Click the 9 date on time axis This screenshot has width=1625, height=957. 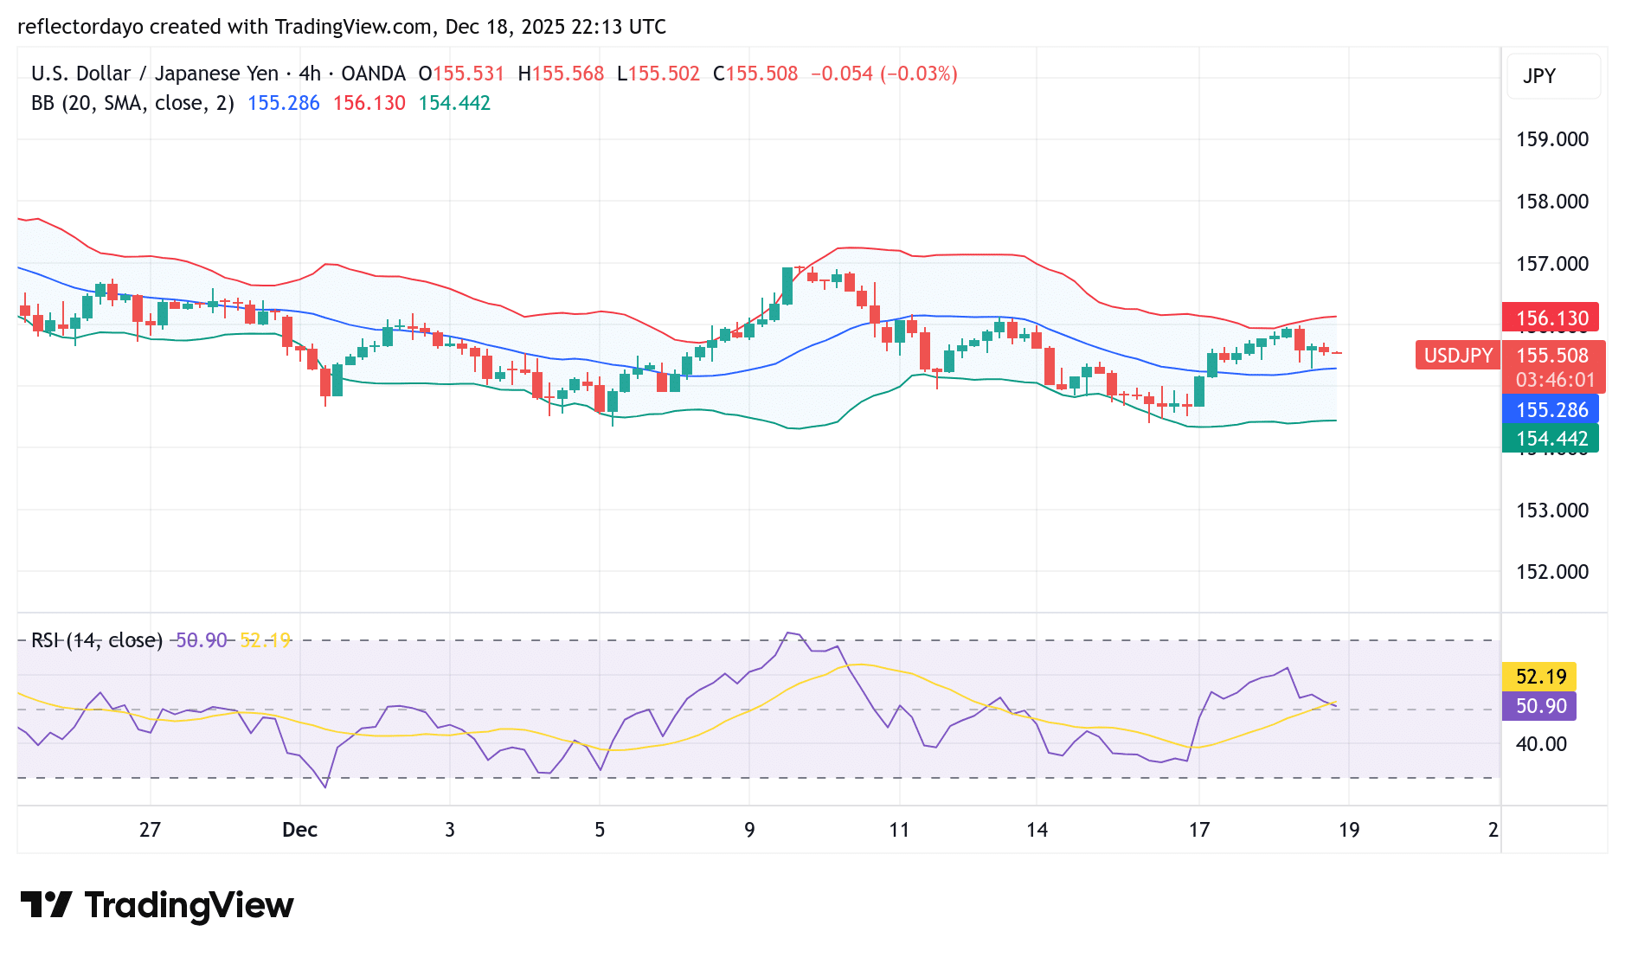coord(749,830)
